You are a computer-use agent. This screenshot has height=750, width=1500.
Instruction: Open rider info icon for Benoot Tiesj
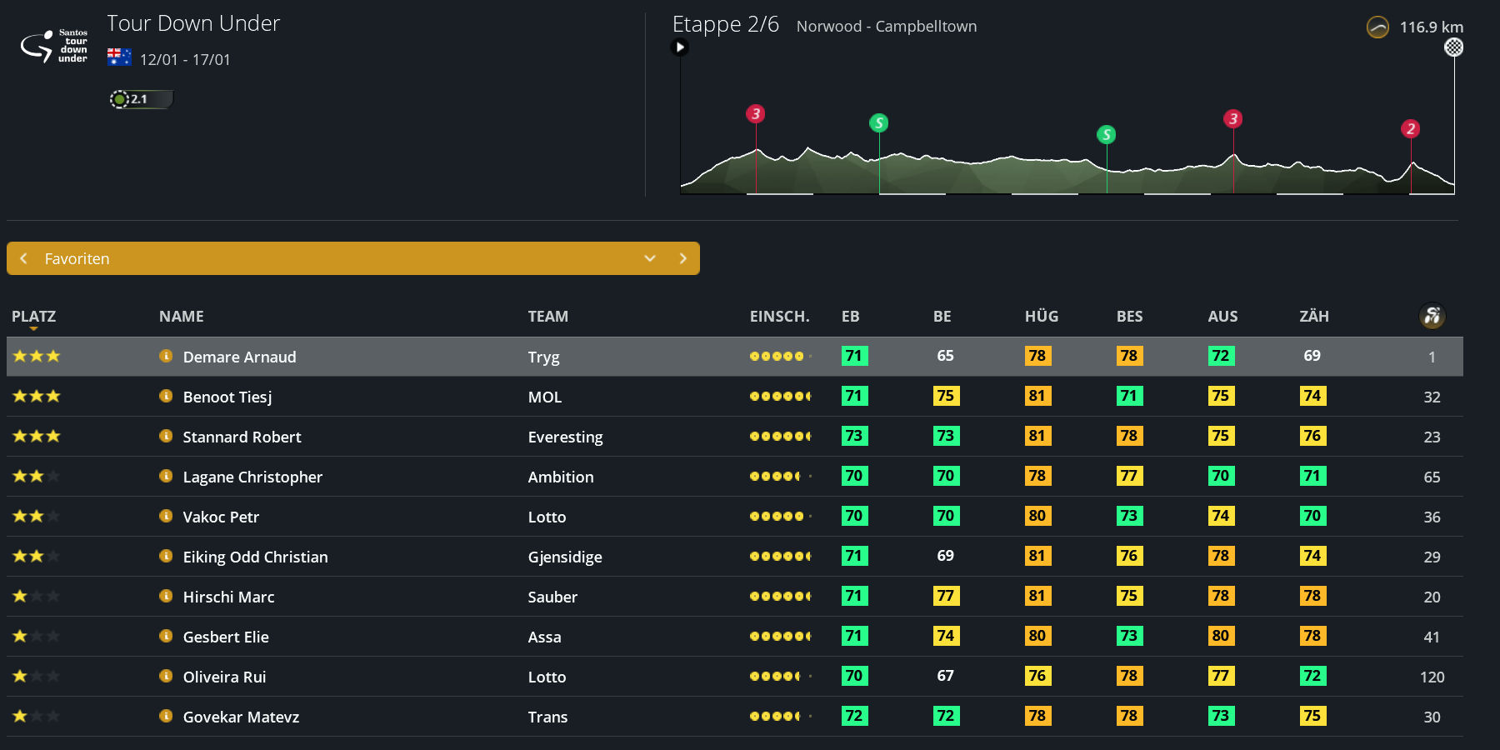166,396
